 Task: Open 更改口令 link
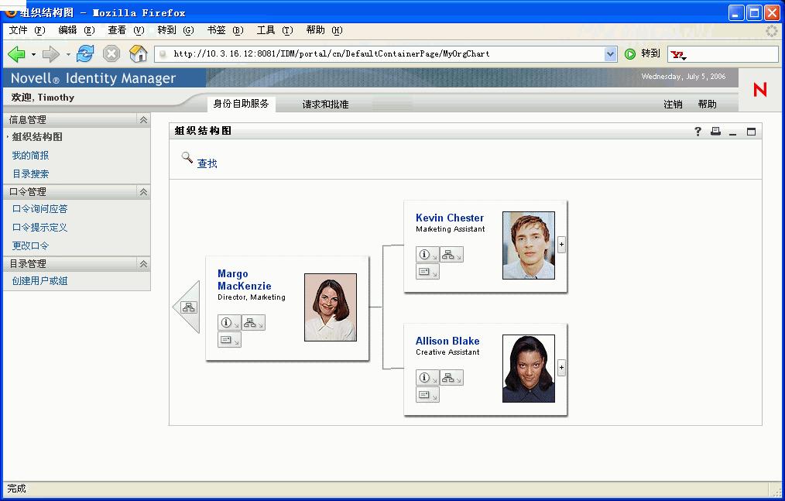(30, 246)
